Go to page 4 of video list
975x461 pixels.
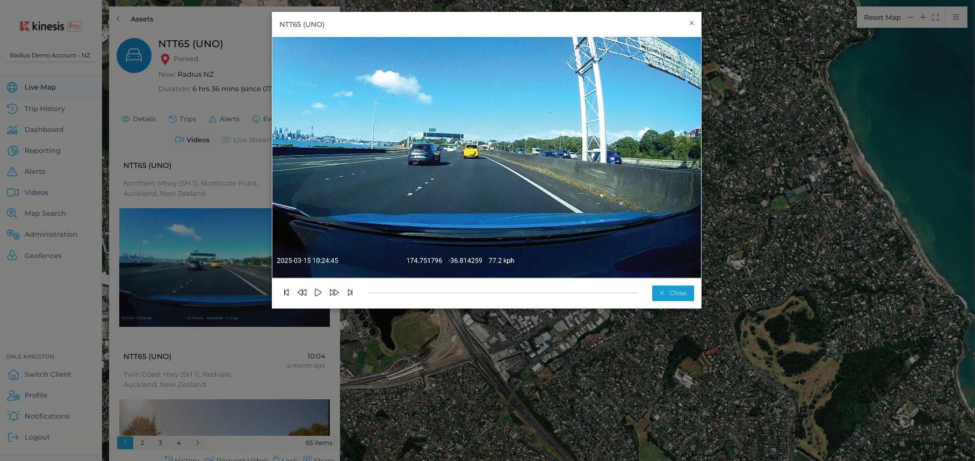click(179, 443)
